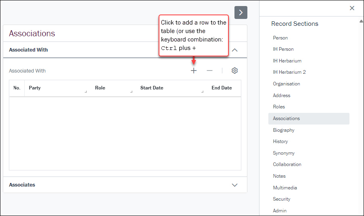Click the Role column header
The width and height of the screenshot is (364, 216).
click(x=100, y=88)
